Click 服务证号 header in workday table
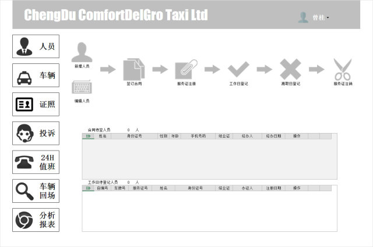The height and width of the screenshot is (247, 373). [140, 188]
